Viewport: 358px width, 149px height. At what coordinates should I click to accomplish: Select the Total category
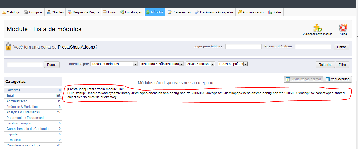[34, 96]
